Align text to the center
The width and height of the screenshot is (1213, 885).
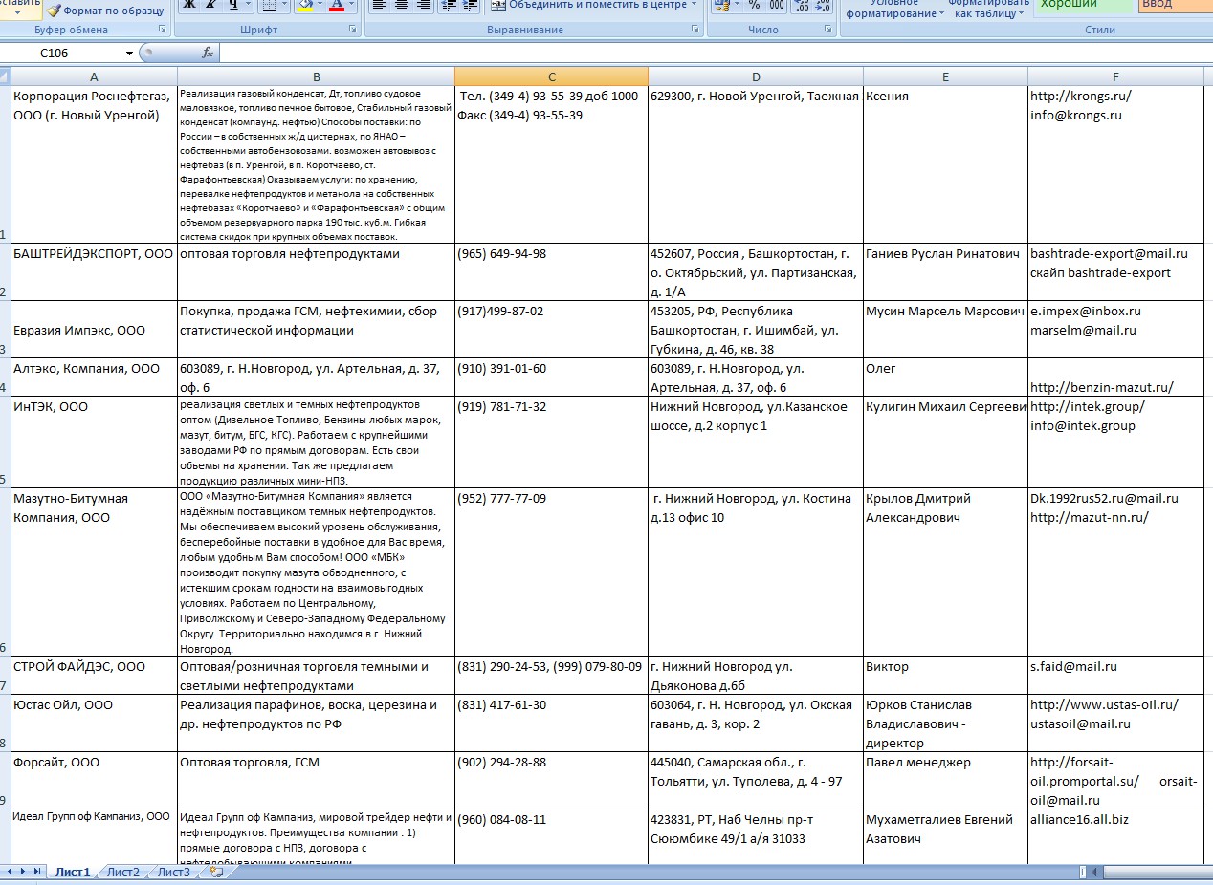point(400,5)
